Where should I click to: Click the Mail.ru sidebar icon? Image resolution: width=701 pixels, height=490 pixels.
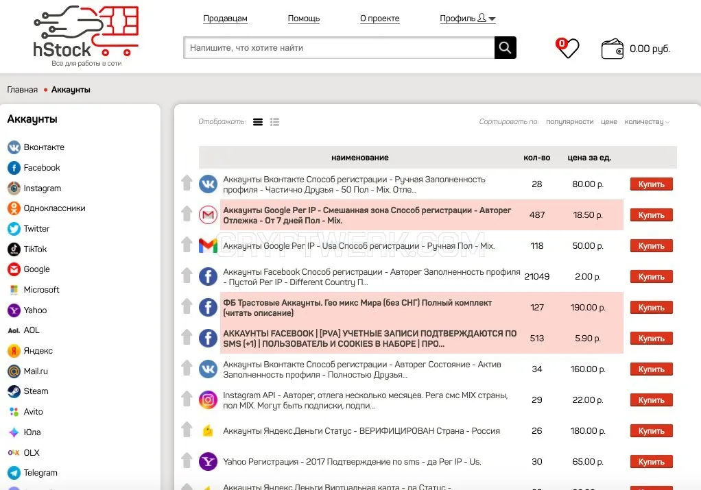(14, 371)
